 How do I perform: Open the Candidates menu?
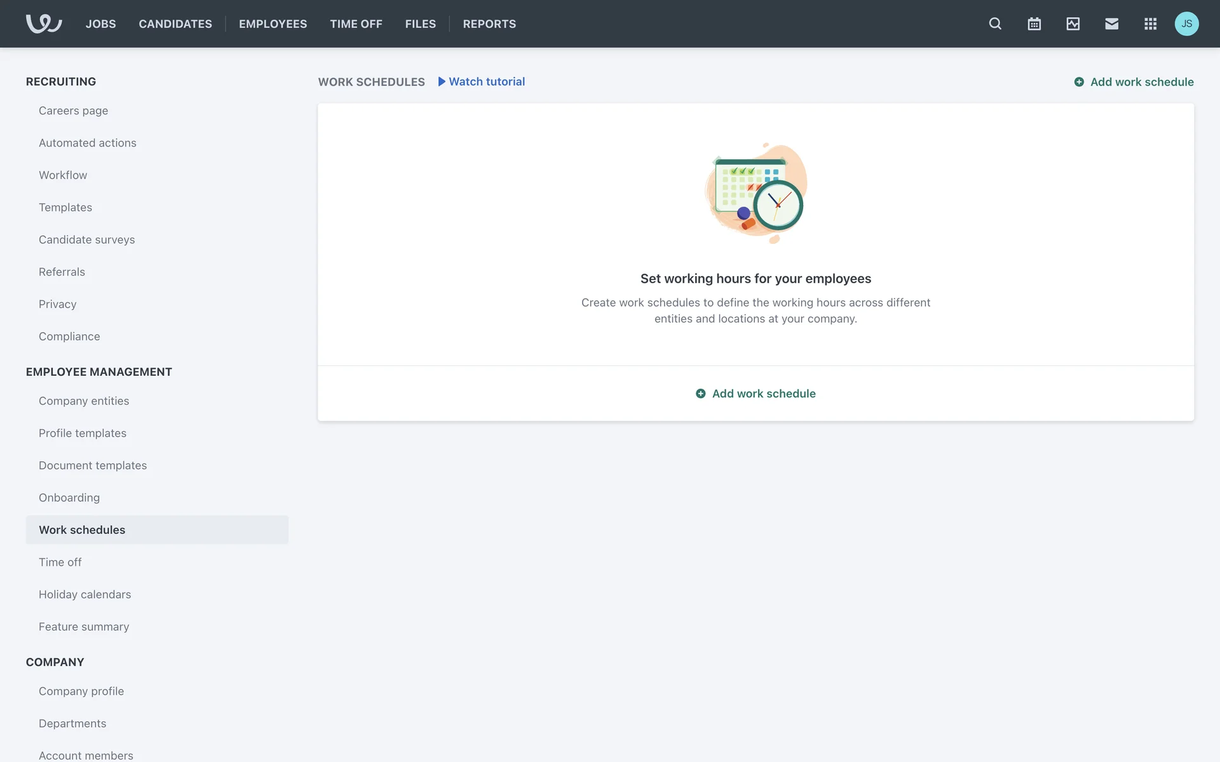pyautogui.click(x=175, y=23)
